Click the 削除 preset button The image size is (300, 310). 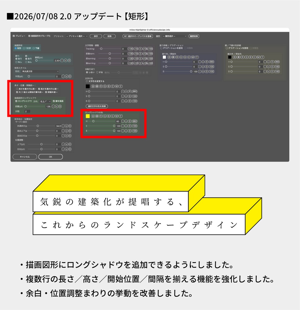pyautogui.click(x=109, y=36)
